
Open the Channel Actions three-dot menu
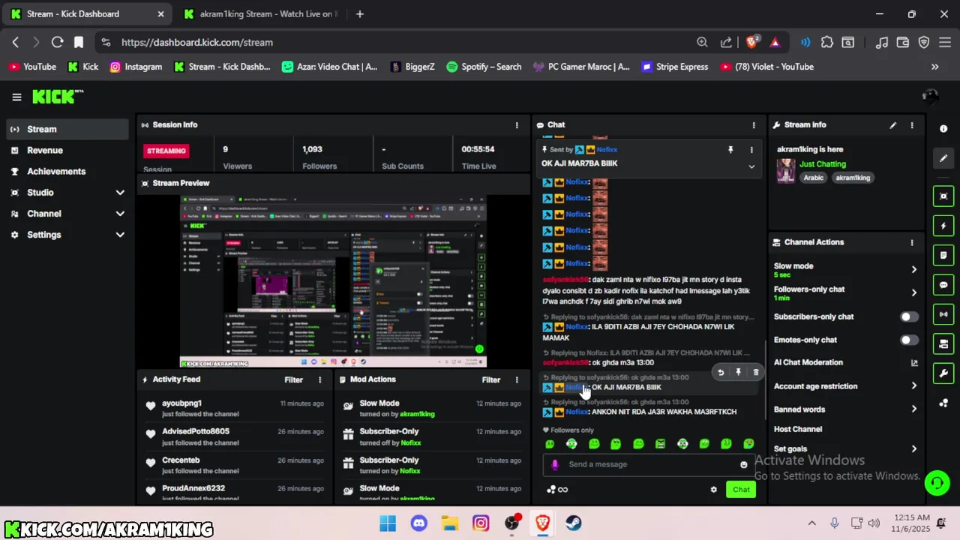(x=912, y=242)
